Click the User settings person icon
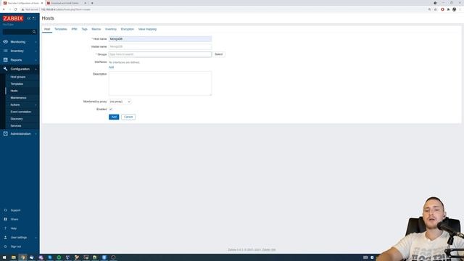The image size is (464, 261). [x=5, y=237]
